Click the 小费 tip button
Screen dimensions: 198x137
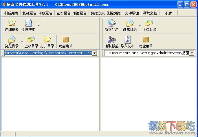[x=168, y=13]
